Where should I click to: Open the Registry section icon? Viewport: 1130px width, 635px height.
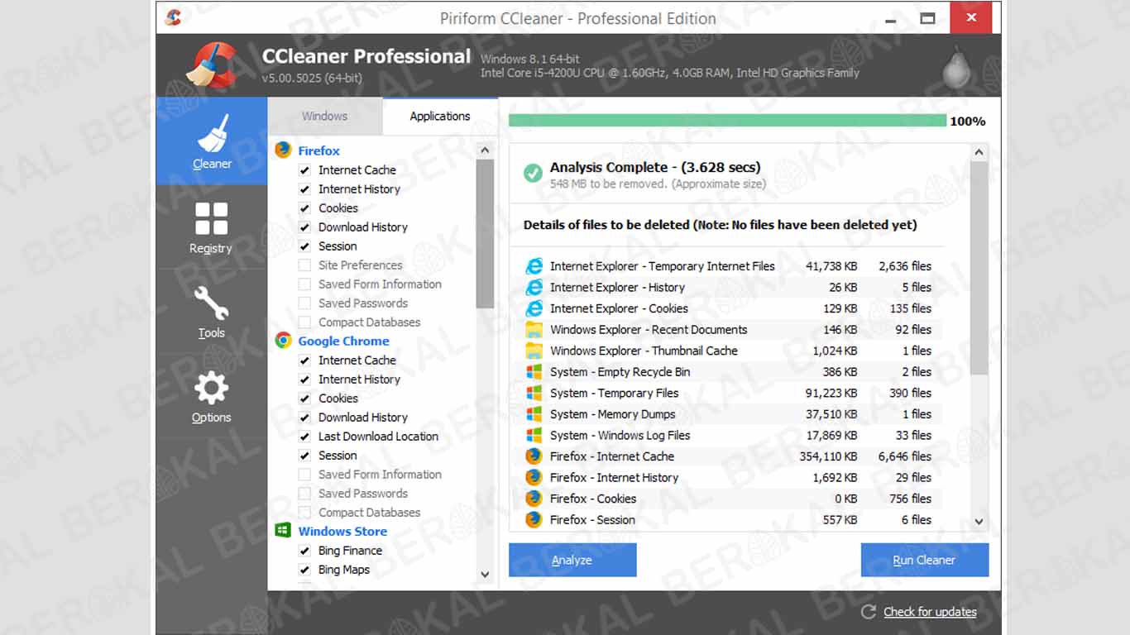(211, 218)
